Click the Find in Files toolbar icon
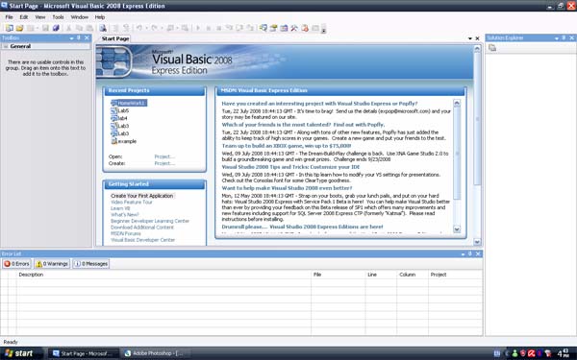577x360 pixels. click(103, 28)
